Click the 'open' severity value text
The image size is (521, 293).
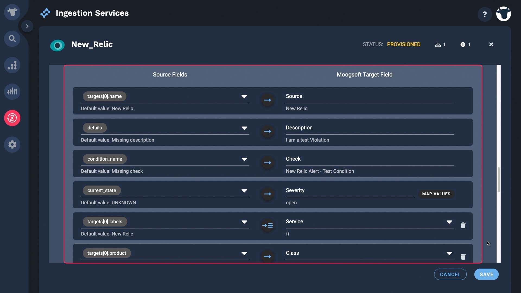(x=291, y=203)
